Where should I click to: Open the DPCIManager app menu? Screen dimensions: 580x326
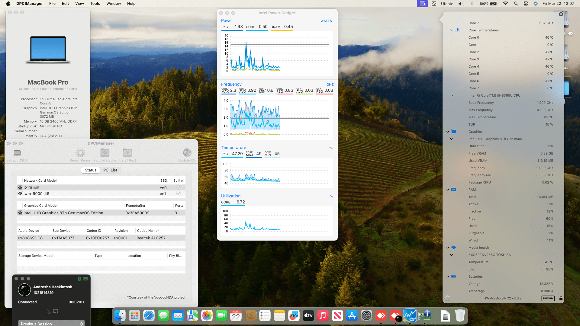click(30, 4)
